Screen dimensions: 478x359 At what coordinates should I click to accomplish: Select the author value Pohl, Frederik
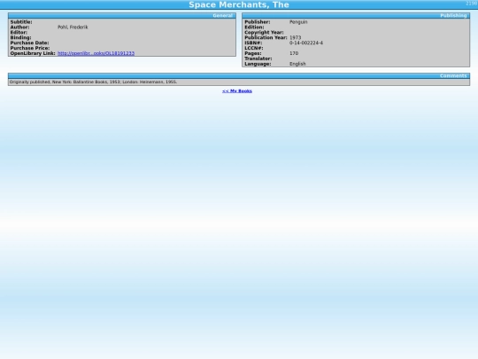(73, 27)
